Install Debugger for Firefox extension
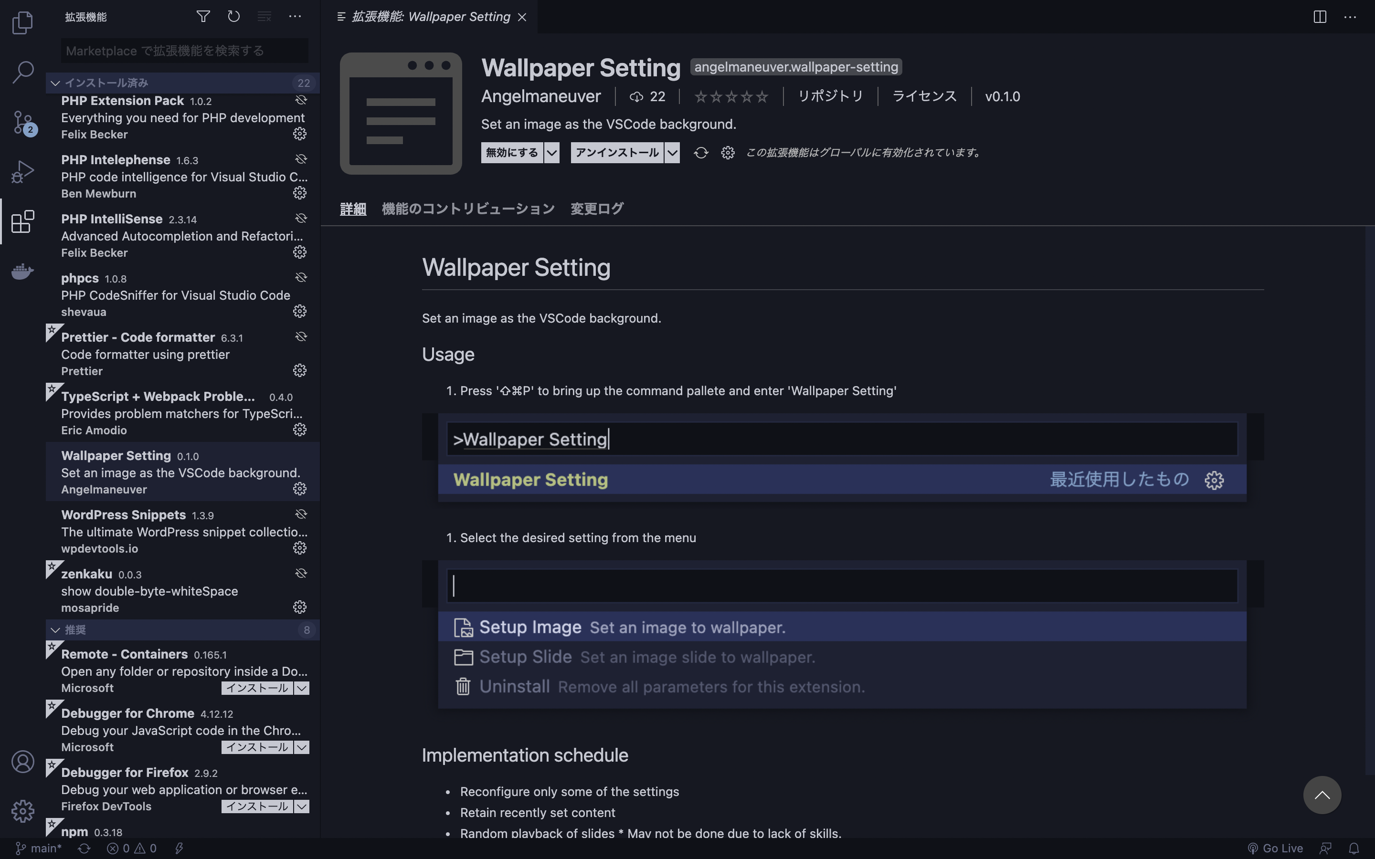 pyautogui.click(x=257, y=806)
